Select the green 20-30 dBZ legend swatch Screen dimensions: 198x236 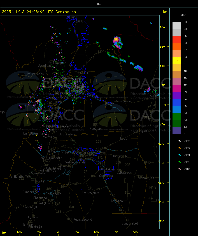point(177,117)
